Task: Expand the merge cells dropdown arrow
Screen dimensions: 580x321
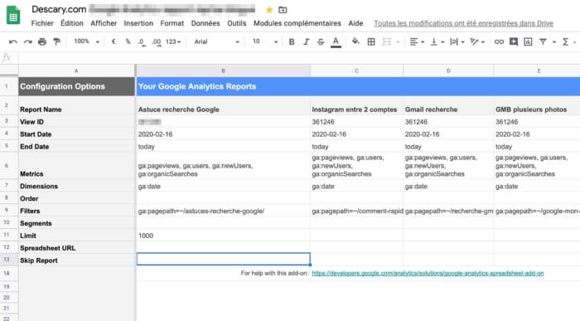Action: 398,42
